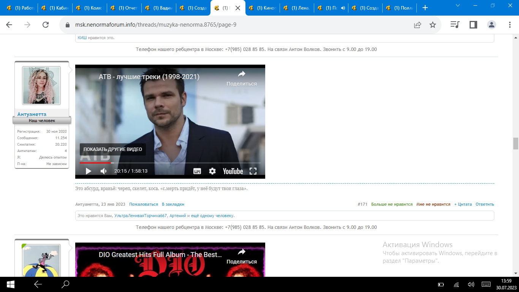Switch to the (1) Коля tab

[x=90, y=8]
